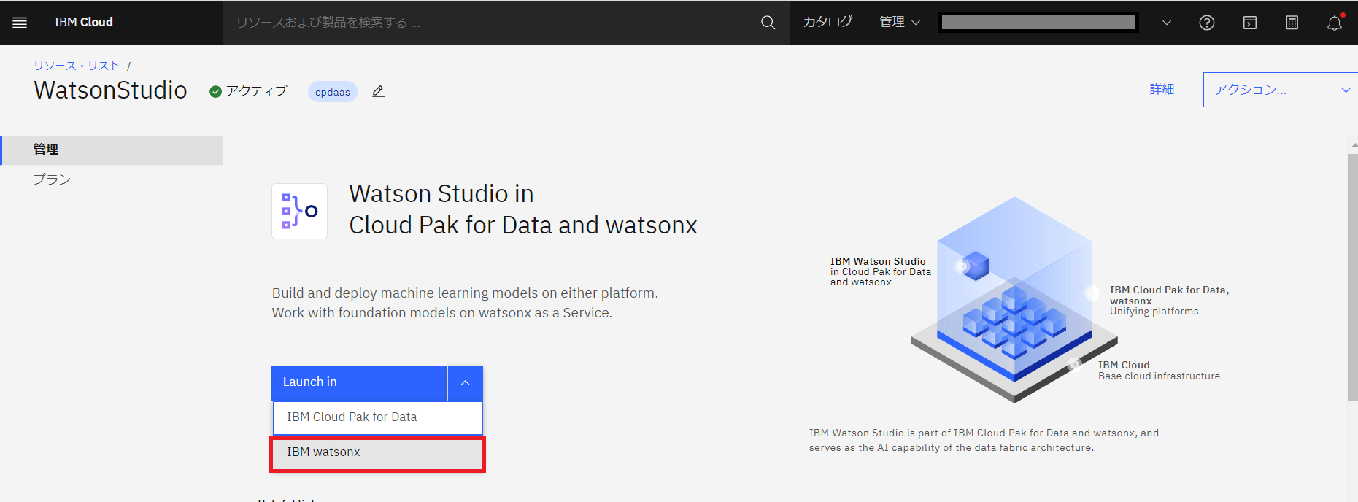Launch the Cloud Shell terminal icon
Viewport: 1358px width, 502px height.
point(1250,23)
